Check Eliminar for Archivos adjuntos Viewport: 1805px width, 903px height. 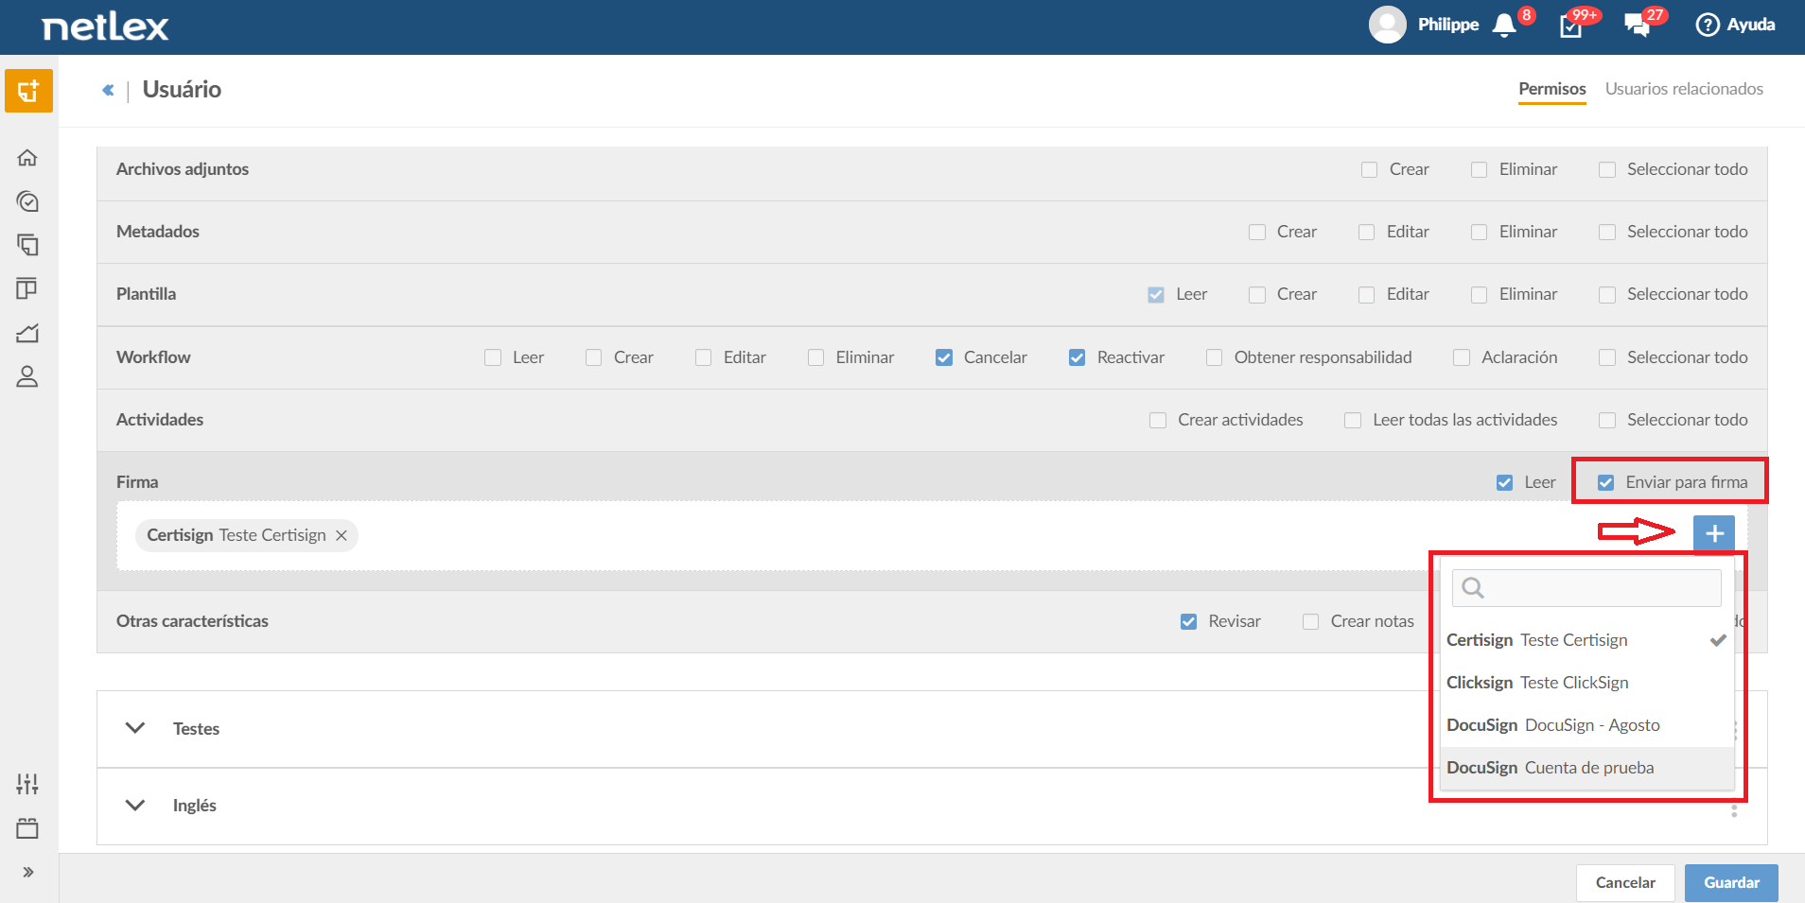pos(1479,170)
